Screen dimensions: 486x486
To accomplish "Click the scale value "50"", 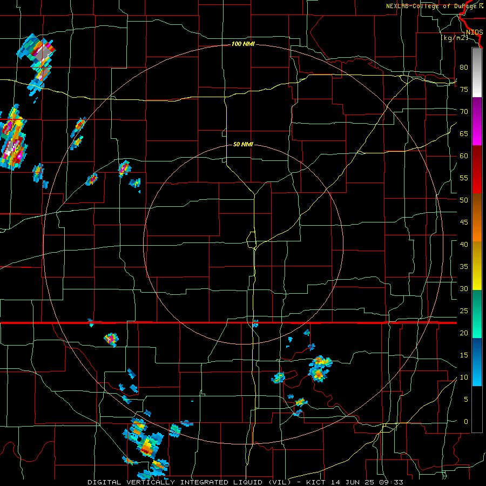I will pos(464,200).
